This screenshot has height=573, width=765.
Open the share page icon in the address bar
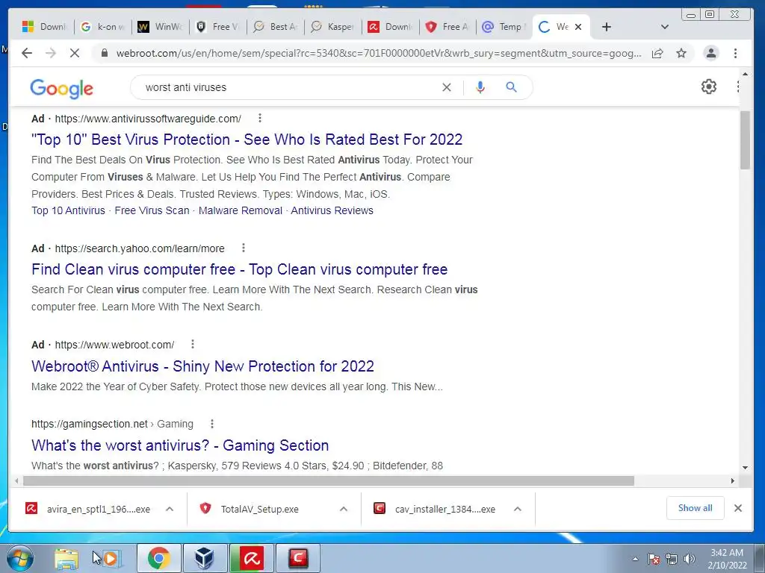pos(657,53)
